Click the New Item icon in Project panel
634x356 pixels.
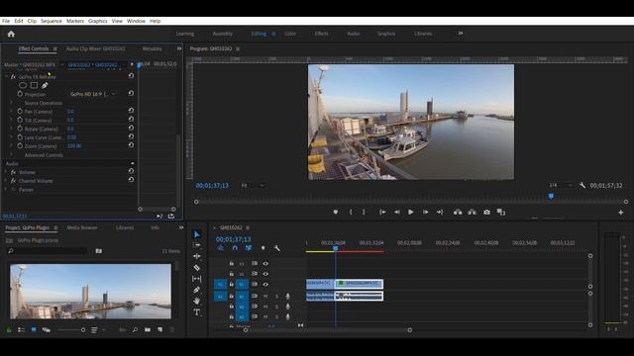[160, 329]
